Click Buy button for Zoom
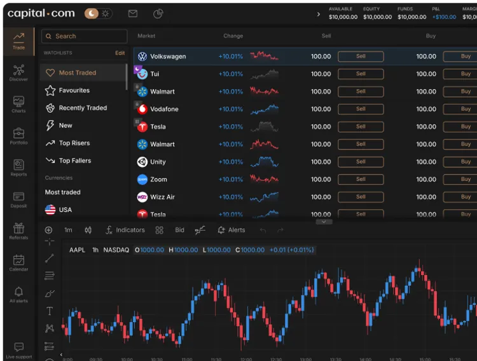Screen dimensions: 477x361 coord(460,180)
